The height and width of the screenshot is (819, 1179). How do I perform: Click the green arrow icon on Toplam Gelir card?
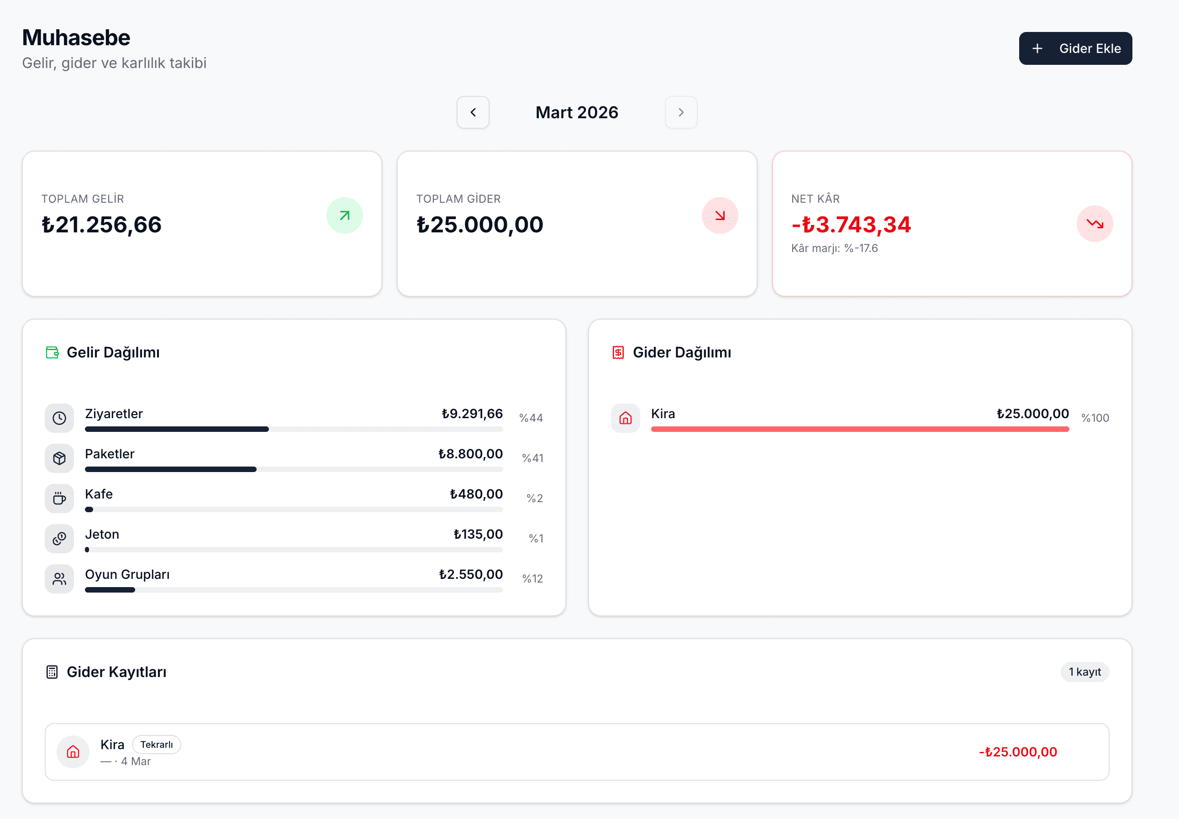point(344,215)
